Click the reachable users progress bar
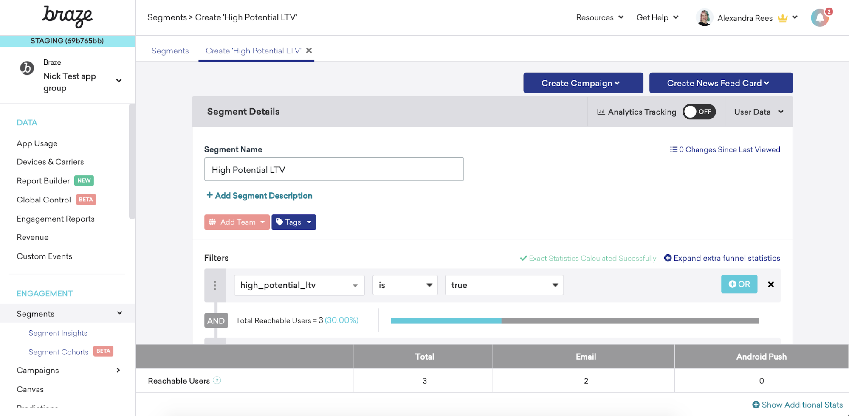The image size is (849, 416). pos(575,321)
